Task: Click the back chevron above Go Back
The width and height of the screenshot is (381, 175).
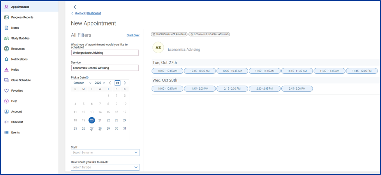Action: click(x=74, y=7)
